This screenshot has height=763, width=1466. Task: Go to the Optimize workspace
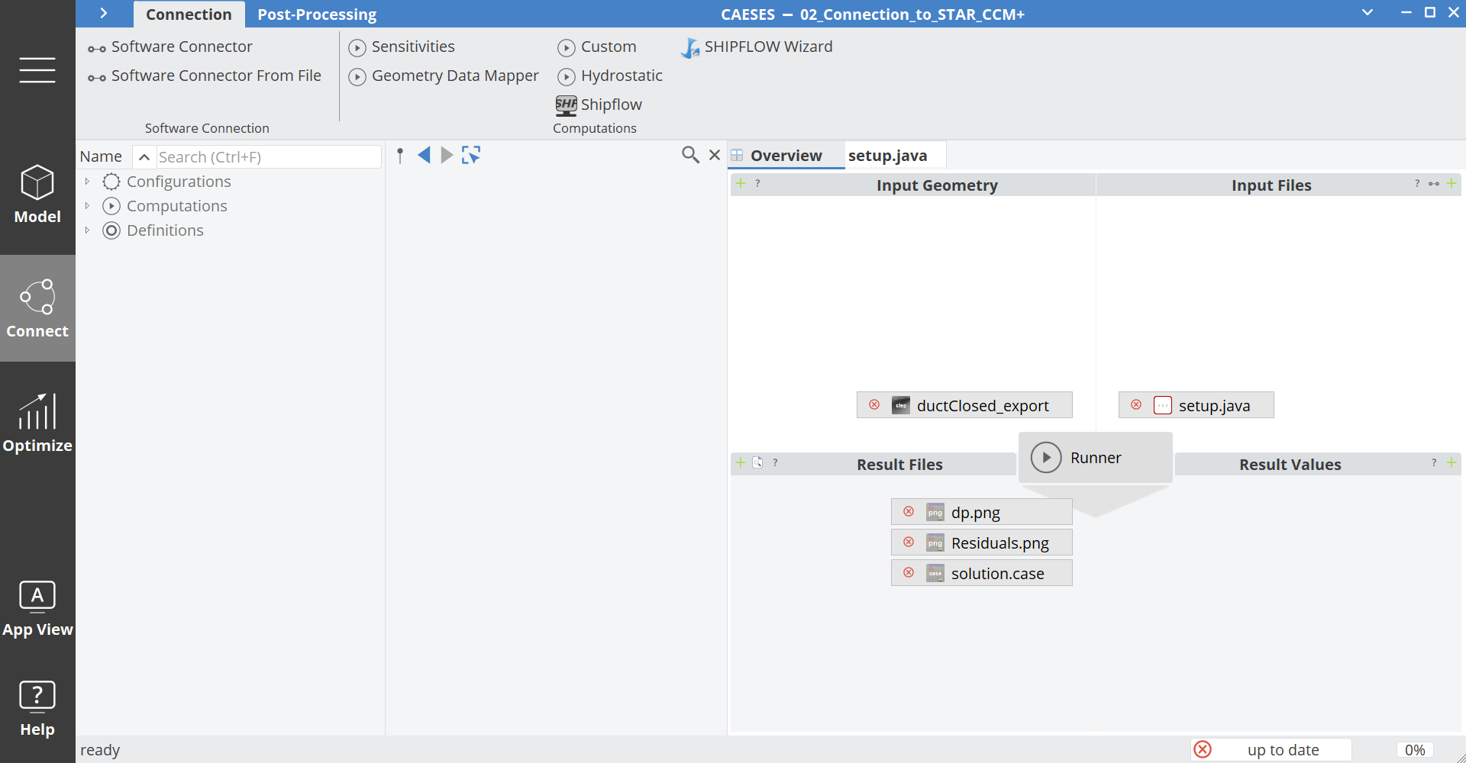[37, 423]
